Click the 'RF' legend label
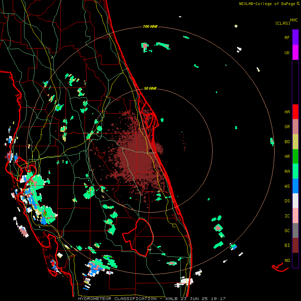Viewport: 301px width, 301px height. pos(287,37)
